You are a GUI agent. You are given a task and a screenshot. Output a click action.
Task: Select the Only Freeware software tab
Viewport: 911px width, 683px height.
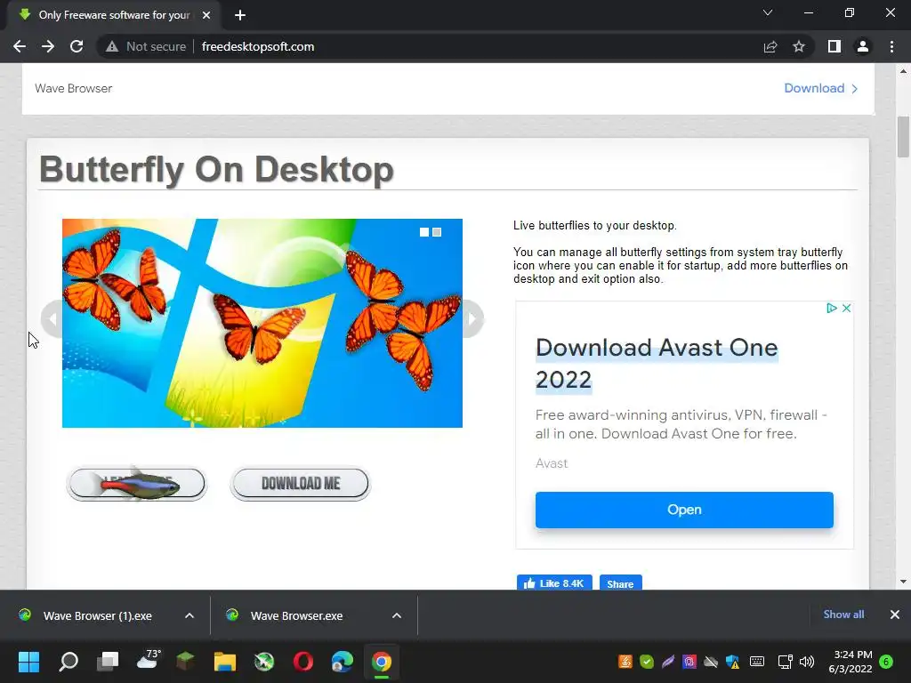[x=114, y=15]
